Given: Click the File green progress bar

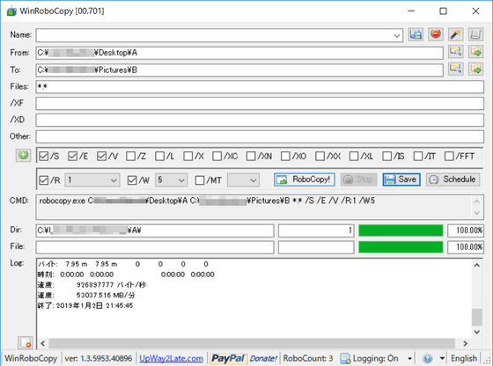Looking at the screenshot, I should [401, 247].
